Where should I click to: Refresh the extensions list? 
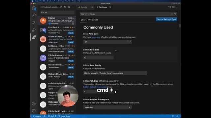tap(65, 7)
